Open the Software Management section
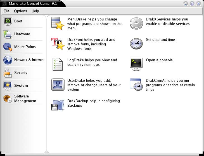Viewport: 204px width, 156px height. pyautogui.click(x=25, y=99)
